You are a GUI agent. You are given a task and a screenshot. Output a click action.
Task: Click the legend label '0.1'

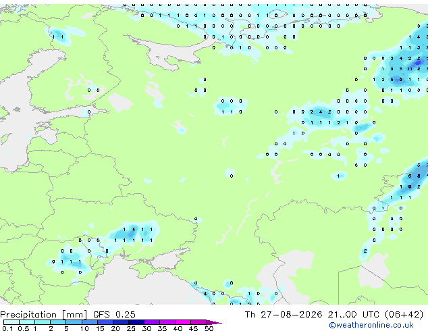[x=7, y=328]
